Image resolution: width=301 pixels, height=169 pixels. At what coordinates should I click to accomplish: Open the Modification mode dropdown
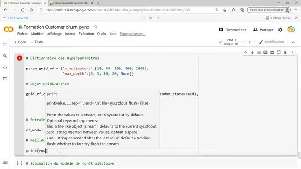271,42
